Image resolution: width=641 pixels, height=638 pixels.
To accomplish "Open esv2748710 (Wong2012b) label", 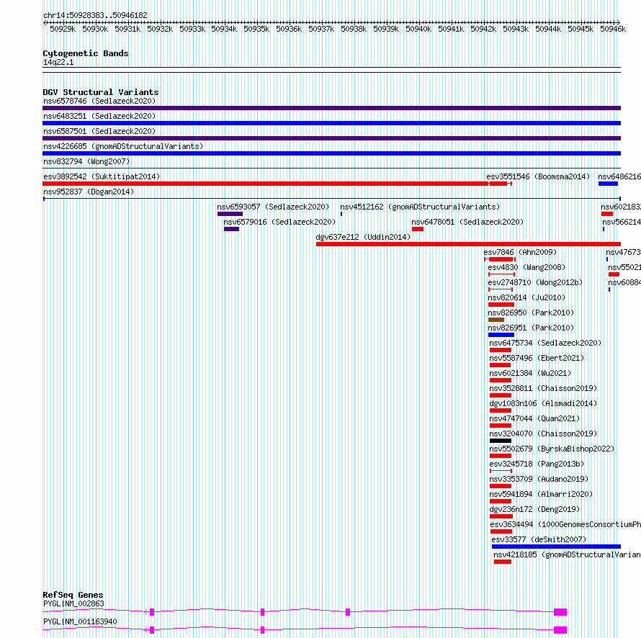I will tap(535, 282).
